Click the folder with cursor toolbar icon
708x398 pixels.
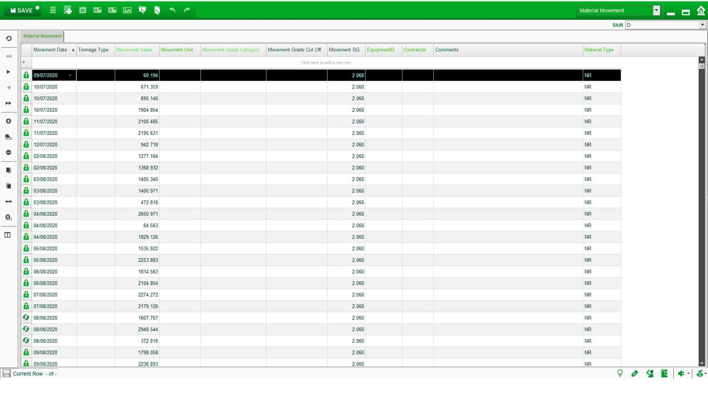(142, 10)
